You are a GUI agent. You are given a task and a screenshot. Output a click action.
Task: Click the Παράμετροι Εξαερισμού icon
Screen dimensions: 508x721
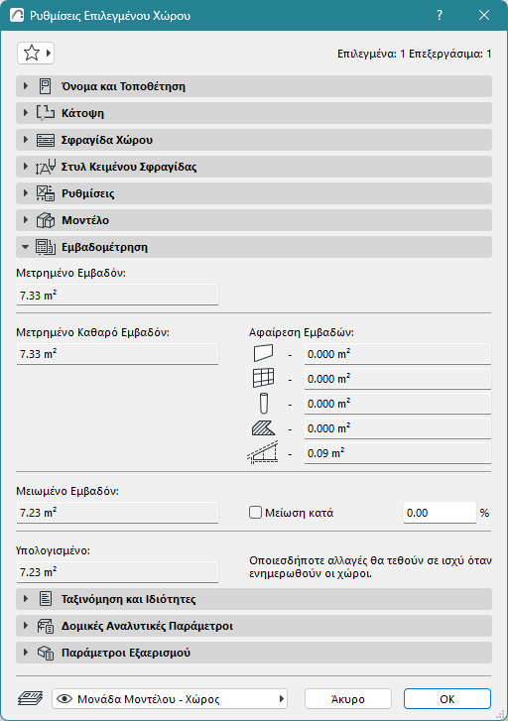(45, 653)
